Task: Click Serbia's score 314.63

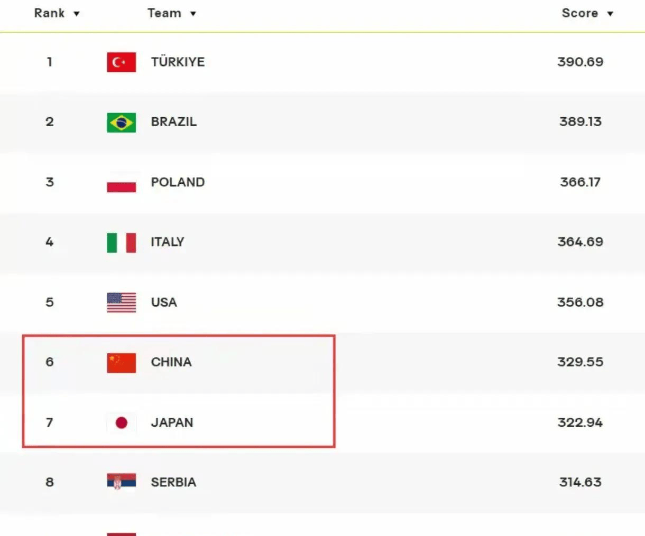Action: click(x=580, y=482)
